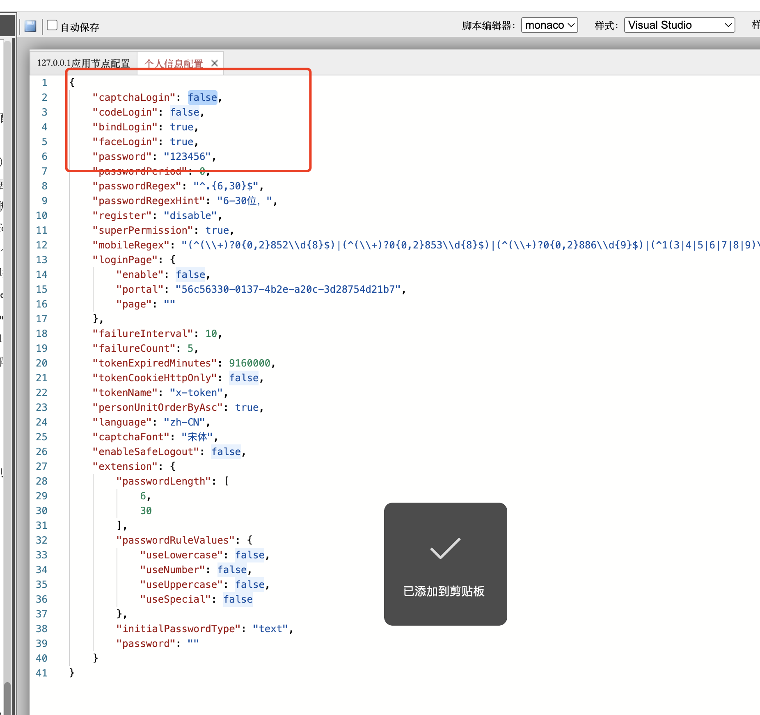Viewport: 760px width, 715px height.
Task: Click the useUppercase false value
Action: [x=250, y=585]
